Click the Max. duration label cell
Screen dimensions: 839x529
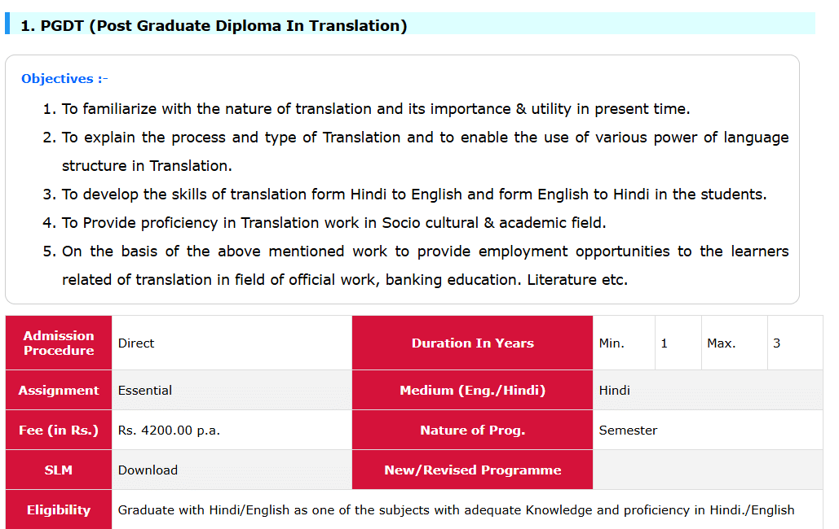coord(722,343)
